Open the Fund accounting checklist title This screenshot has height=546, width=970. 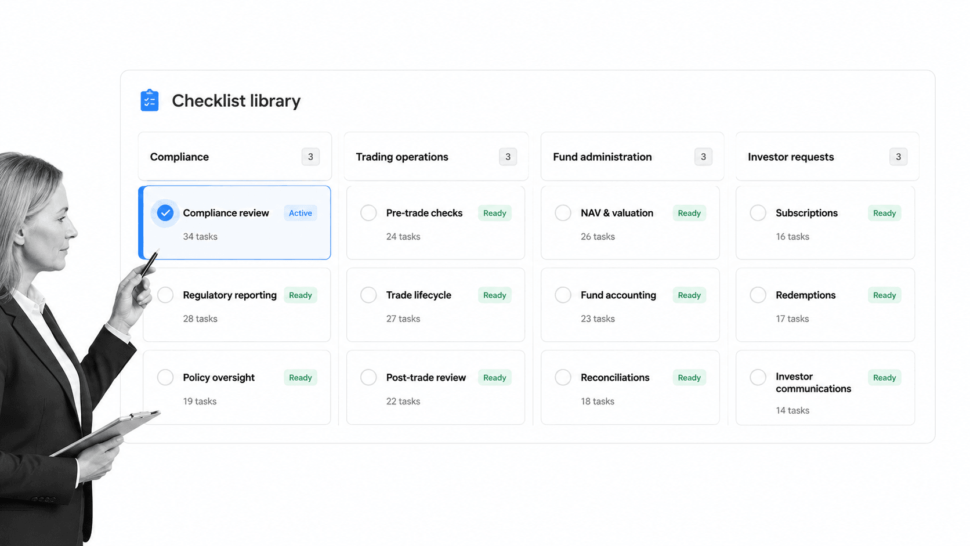(x=618, y=295)
